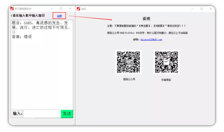Screen dimensions: 224x132
Task: Click the 说明 heading in right window
Action: point(146,19)
